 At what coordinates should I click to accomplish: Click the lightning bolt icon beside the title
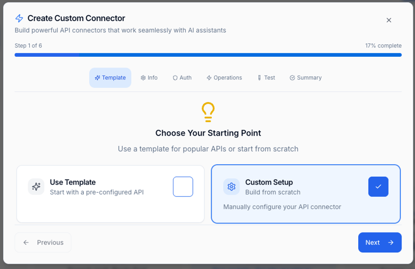point(19,18)
